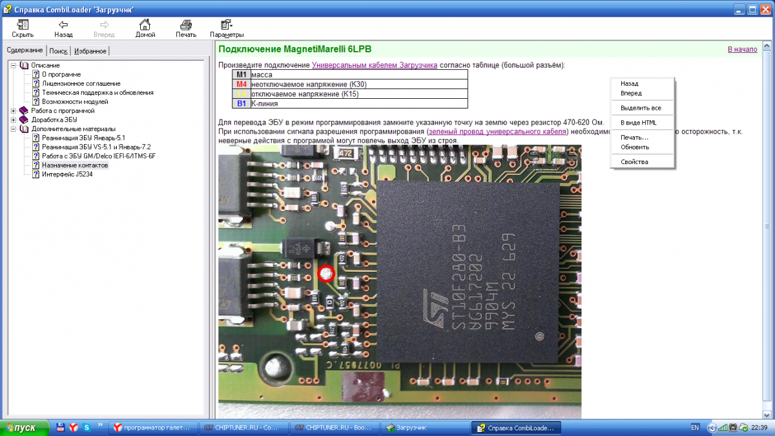Select Работа с программой book item
775x436 pixels.
[63, 110]
